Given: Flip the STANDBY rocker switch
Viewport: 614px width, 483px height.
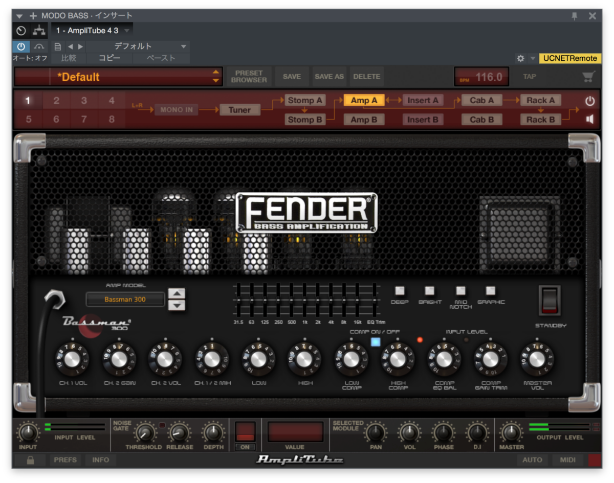Looking at the screenshot, I should 550,300.
